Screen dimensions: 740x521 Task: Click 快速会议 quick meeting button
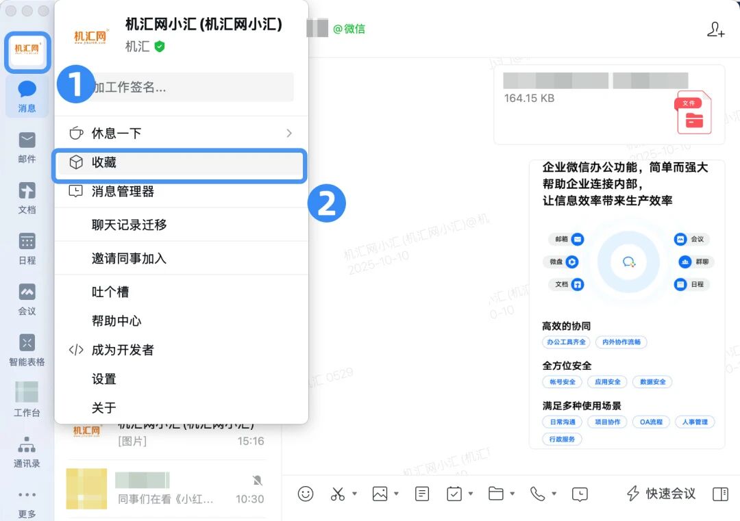coord(662,494)
